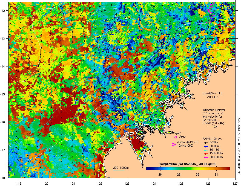Click the 30 value on temperature scale
Screen dimensions: 241x186
click(197, 175)
